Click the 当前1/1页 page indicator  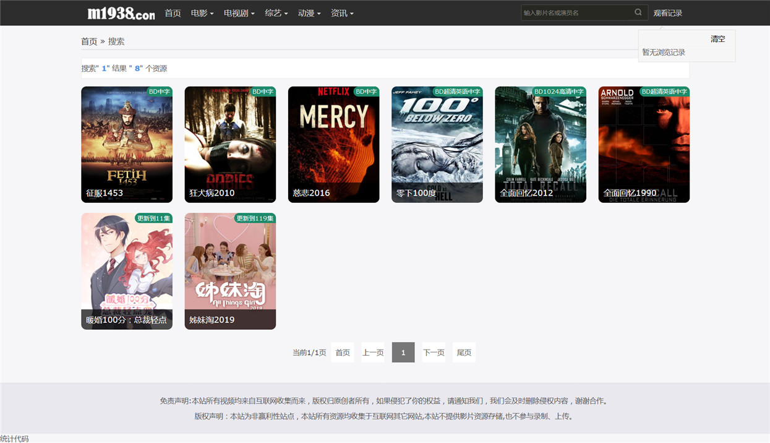(x=309, y=353)
